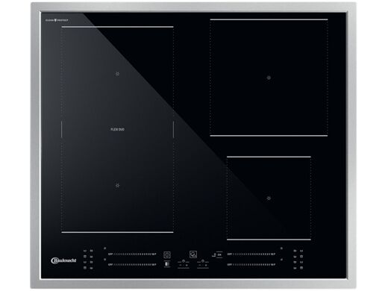Tap the hob power on/off icon

tap(167, 254)
